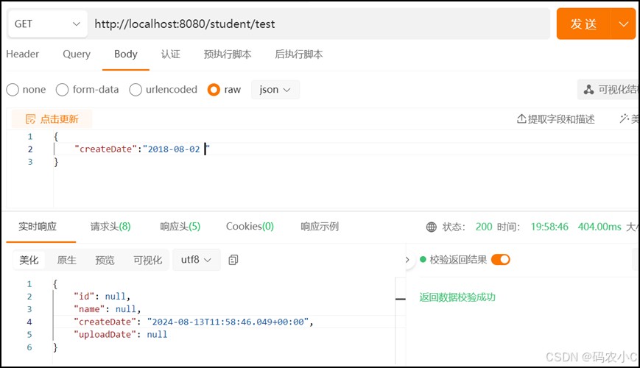The image size is (640, 368).
Task: Select the 预览 response view
Action: (105, 260)
